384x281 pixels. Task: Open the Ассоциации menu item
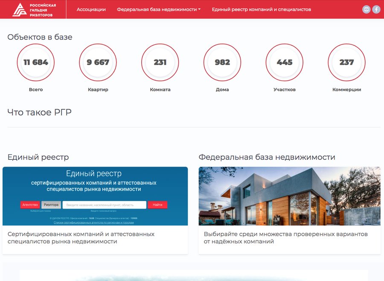pos(91,9)
